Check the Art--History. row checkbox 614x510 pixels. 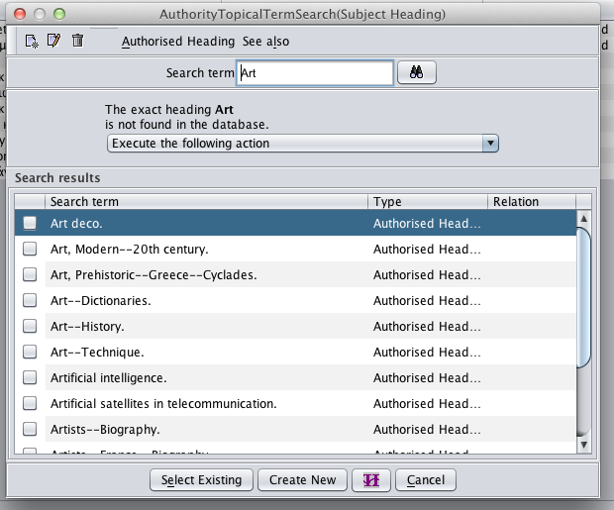30,326
